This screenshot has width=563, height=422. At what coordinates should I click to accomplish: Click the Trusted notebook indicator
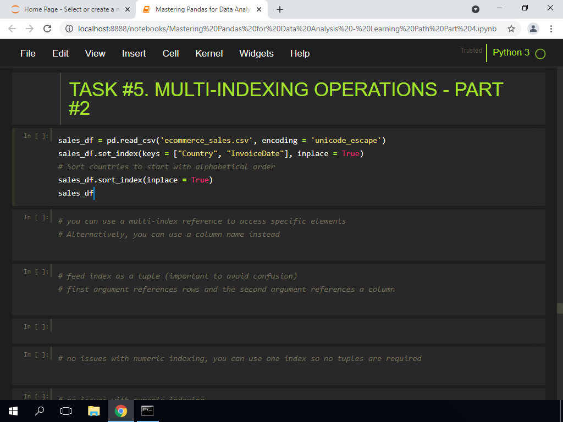tap(471, 51)
